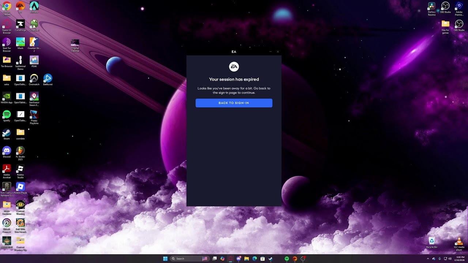Select the userdata folder

[x=20, y=134]
